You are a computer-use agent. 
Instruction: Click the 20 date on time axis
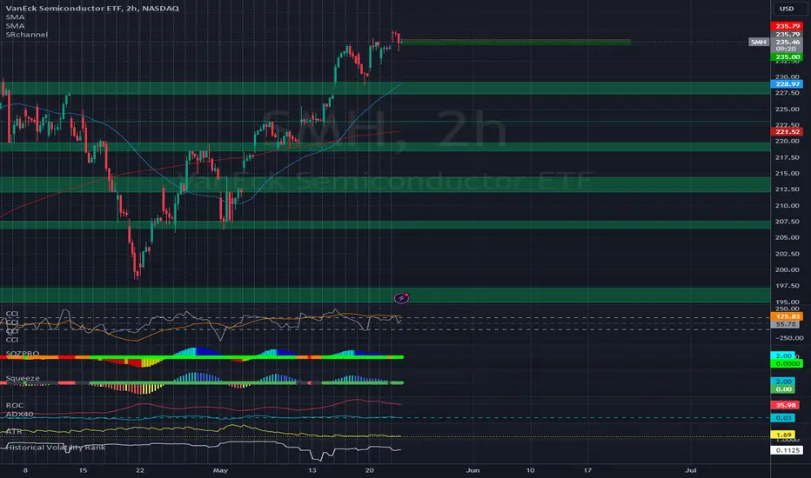coord(369,470)
